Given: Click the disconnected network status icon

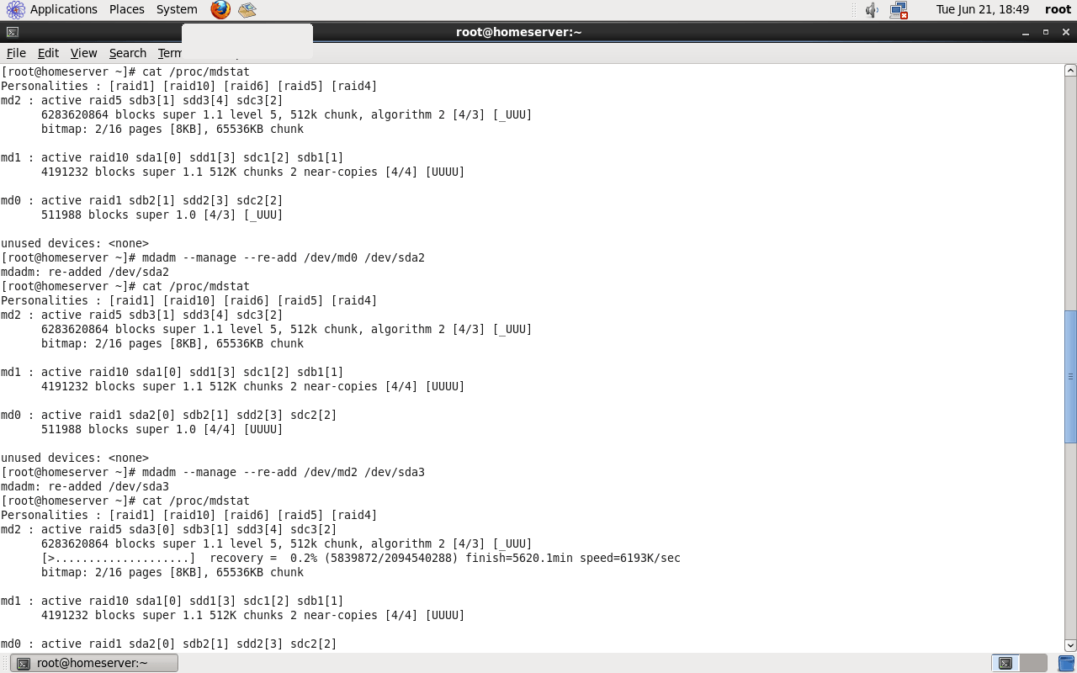Looking at the screenshot, I should (899, 10).
